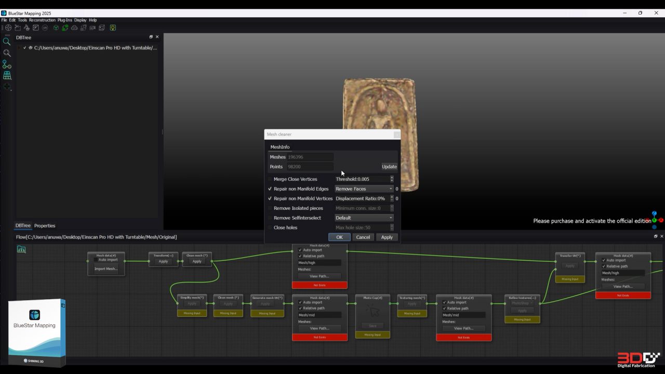Click the zoom-to-fit tool in left sidebar

7,53
